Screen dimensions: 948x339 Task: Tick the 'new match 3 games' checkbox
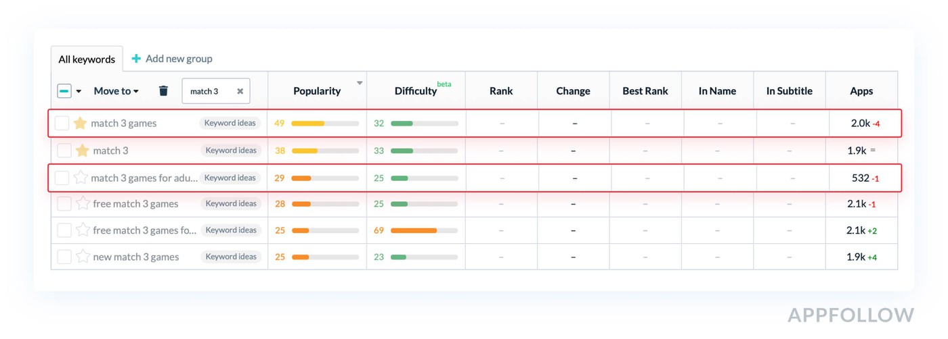pyautogui.click(x=64, y=257)
